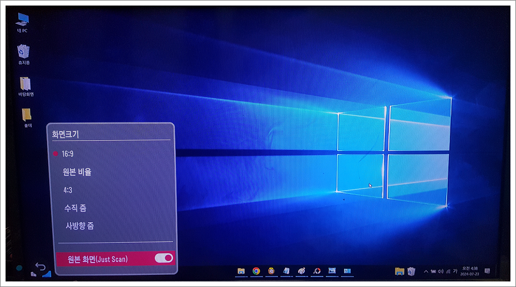This screenshot has width=516, height=287.
Task: Open the folder icon near the system tray
Action: tap(399, 271)
